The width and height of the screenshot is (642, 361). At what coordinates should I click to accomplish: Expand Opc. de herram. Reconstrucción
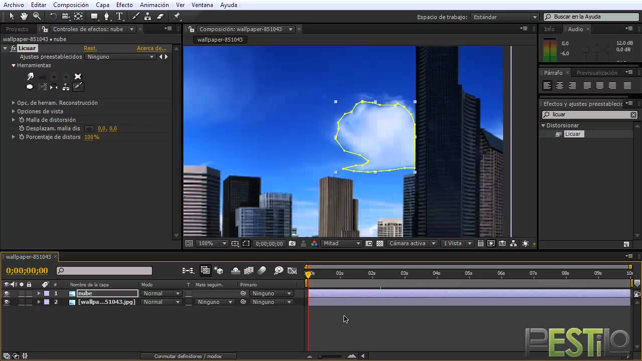point(14,103)
